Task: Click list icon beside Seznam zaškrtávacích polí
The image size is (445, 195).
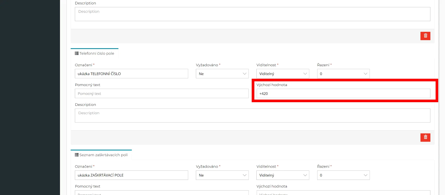Action: (77, 155)
